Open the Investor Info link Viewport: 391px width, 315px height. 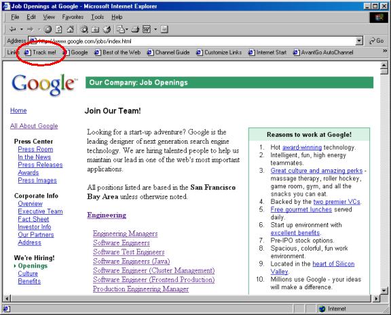[35, 227]
